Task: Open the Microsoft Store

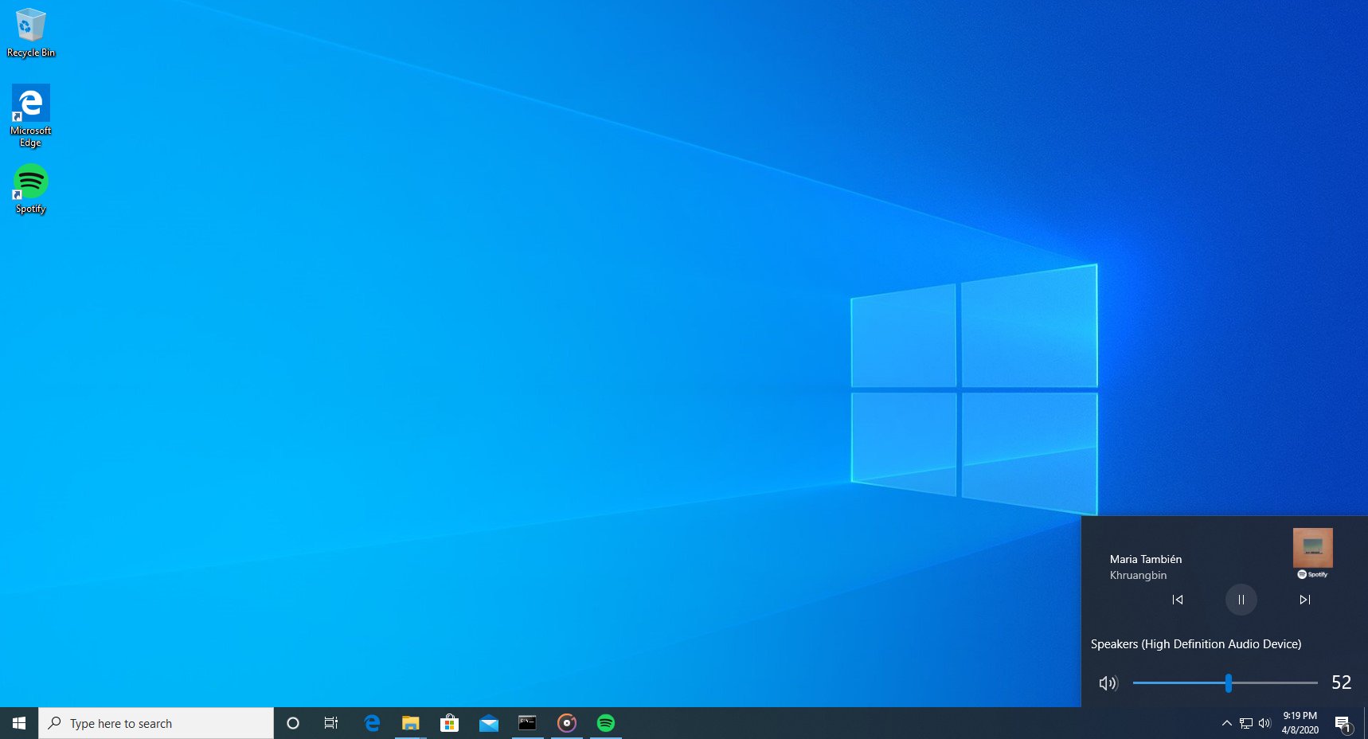Action: (x=449, y=723)
